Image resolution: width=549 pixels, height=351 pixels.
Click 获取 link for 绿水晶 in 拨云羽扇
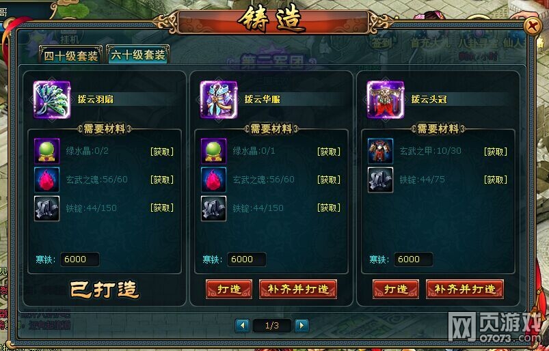[x=162, y=152]
